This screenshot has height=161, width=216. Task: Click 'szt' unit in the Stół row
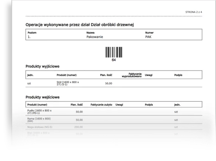29,83
